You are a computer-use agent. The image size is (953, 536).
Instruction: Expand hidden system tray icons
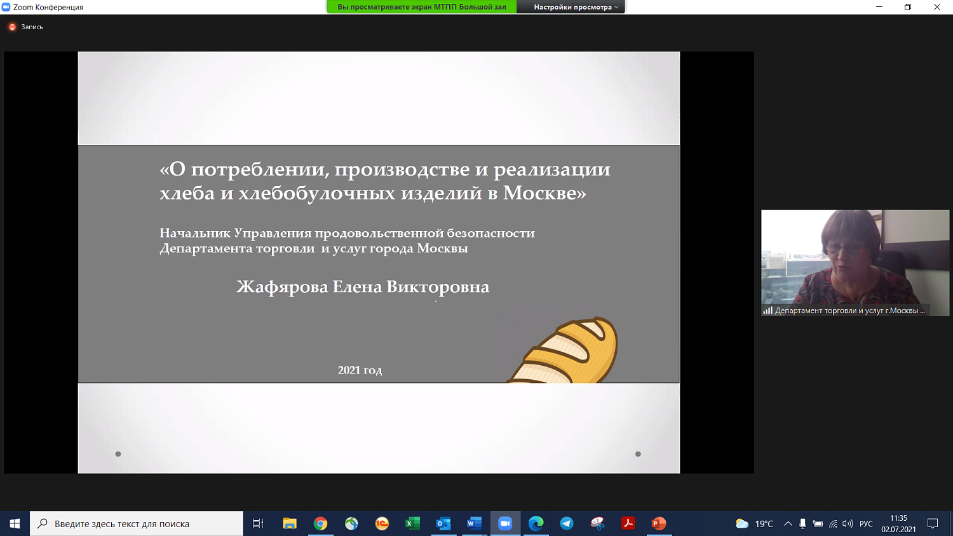coord(788,523)
